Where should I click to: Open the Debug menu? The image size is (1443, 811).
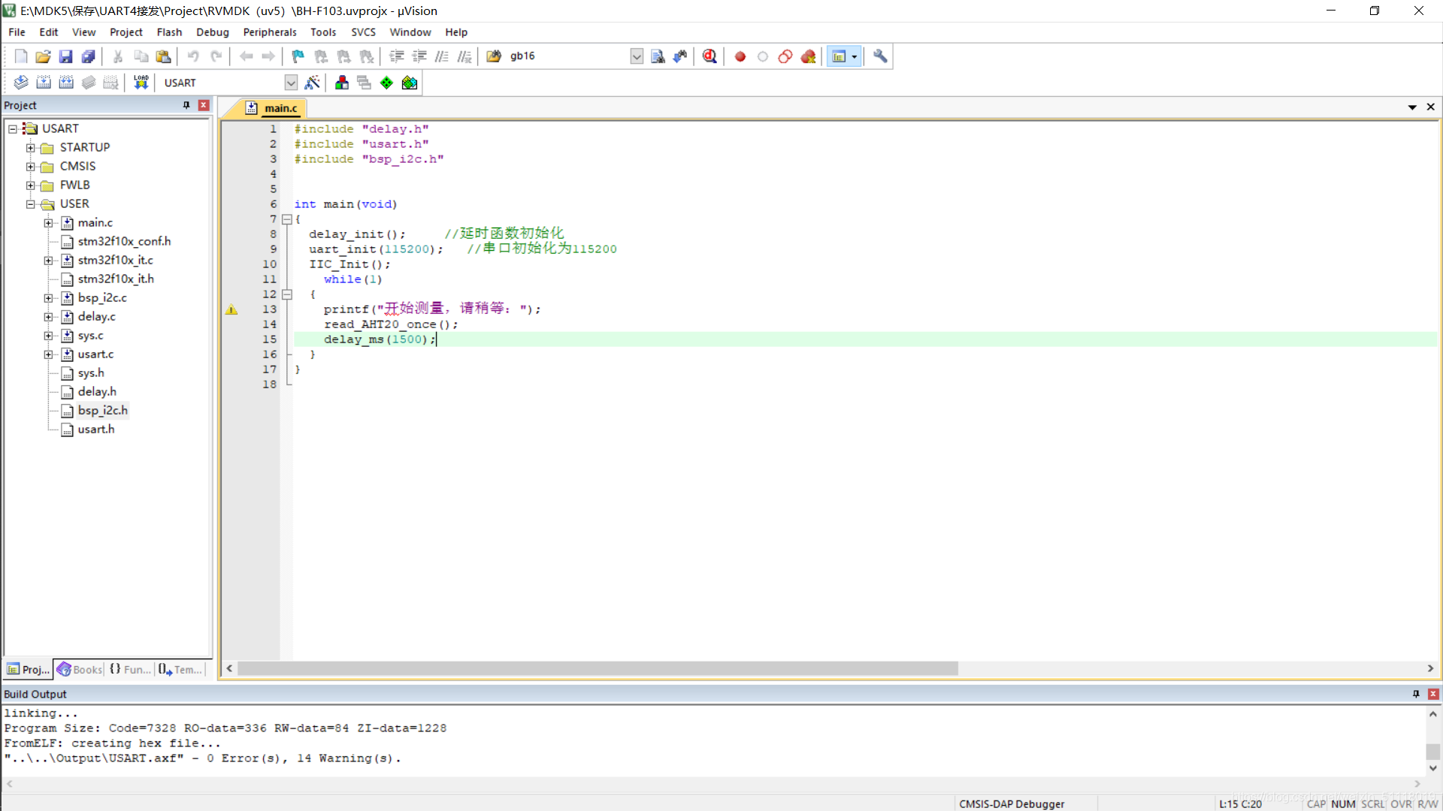213,32
